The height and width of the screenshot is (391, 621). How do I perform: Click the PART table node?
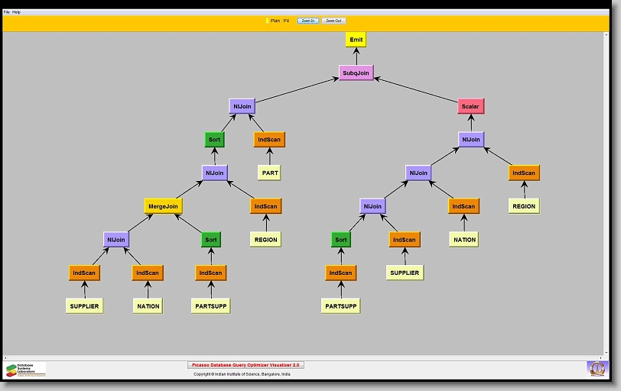pyautogui.click(x=269, y=173)
